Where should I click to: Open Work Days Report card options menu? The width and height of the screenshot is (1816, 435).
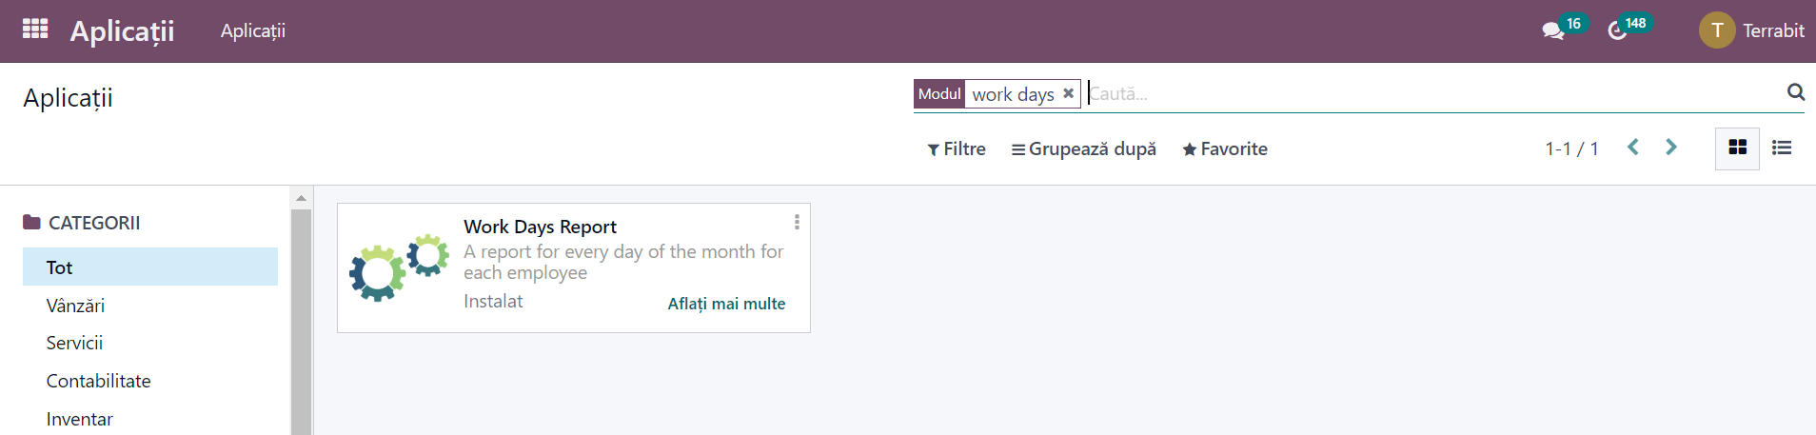tap(797, 222)
